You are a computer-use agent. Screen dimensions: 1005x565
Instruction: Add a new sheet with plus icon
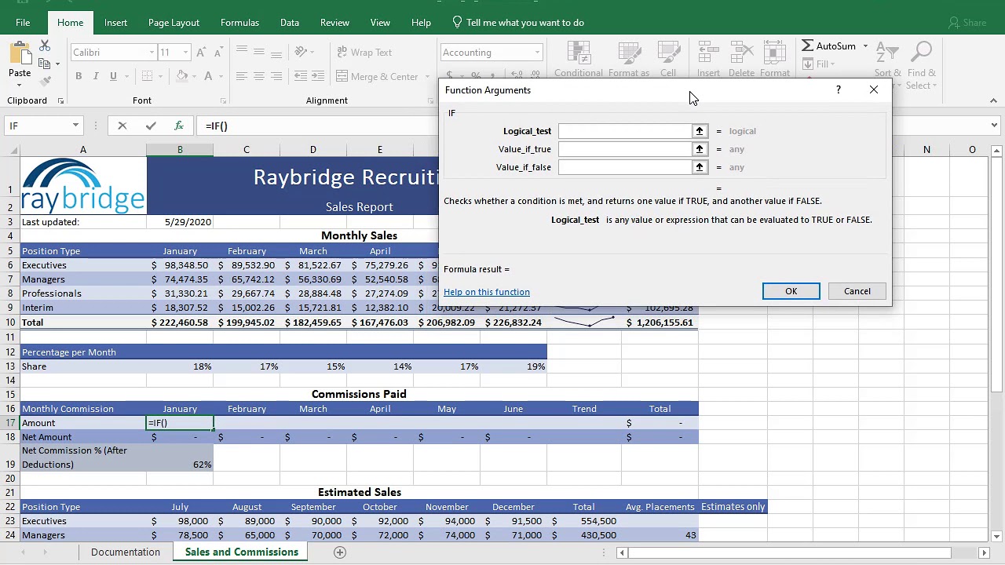[x=340, y=552]
